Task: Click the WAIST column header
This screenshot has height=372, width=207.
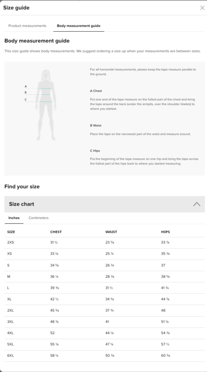Action: [111, 232]
